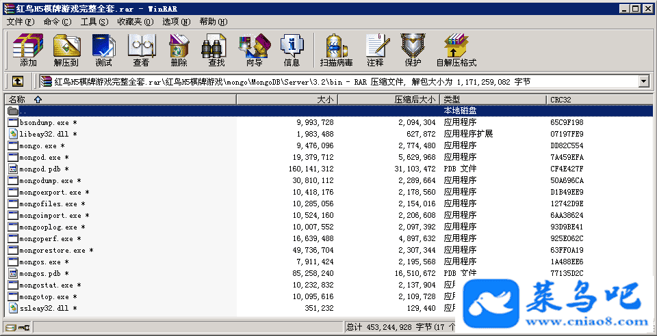Click the Test (测试) archive icon
This screenshot has height=336, width=657.
pos(103,50)
